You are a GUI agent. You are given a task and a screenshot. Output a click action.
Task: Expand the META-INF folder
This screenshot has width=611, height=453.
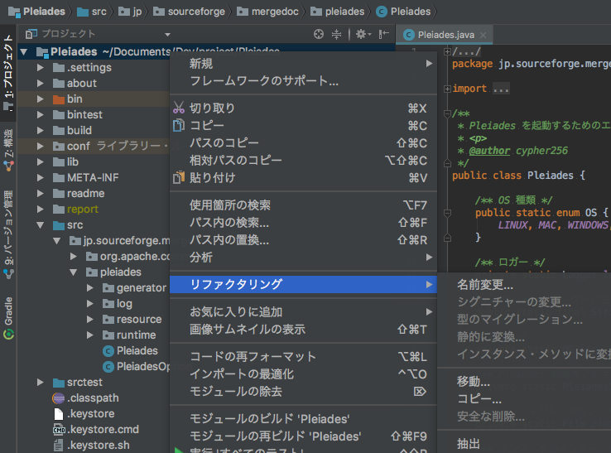point(40,178)
